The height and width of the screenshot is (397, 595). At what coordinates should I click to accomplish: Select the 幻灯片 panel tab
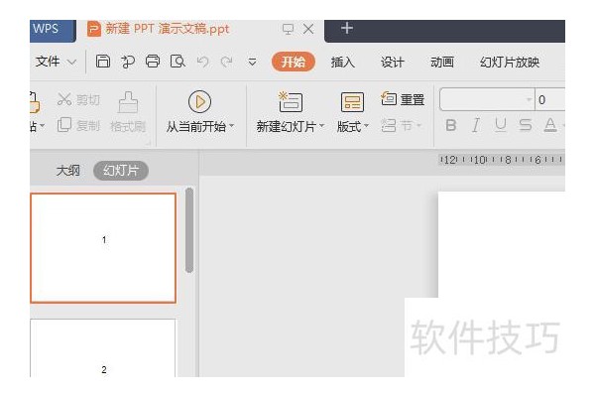(121, 171)
